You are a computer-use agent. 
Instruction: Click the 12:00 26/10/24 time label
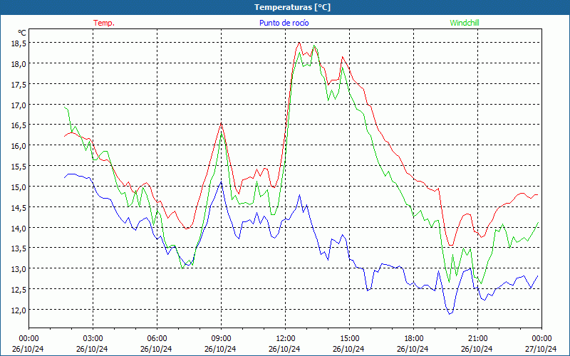pos(285,344)
